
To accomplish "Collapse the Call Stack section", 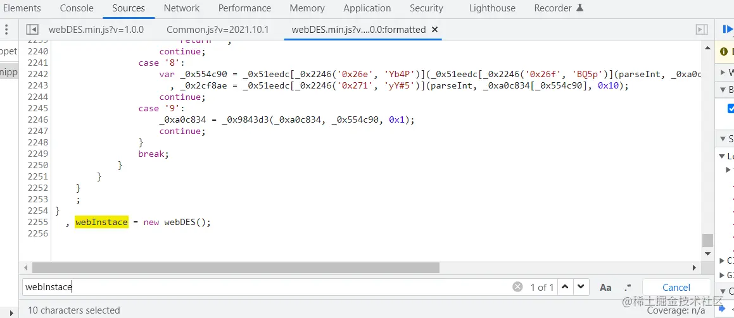I will (x=722, y=291).
